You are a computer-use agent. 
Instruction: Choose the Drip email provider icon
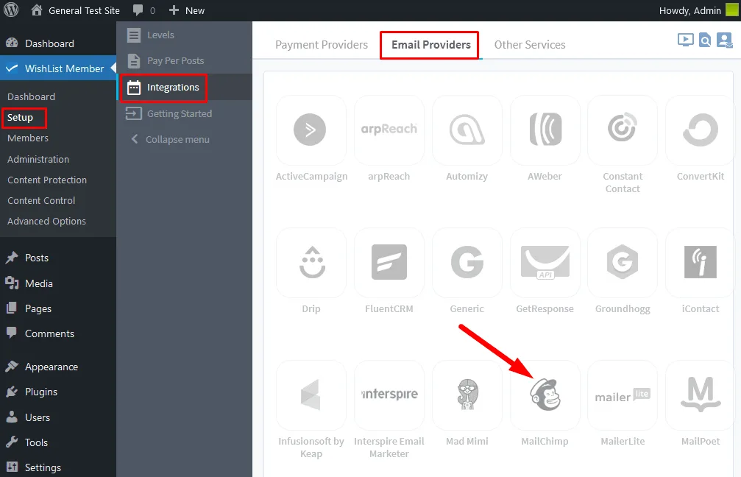point(312,262)
